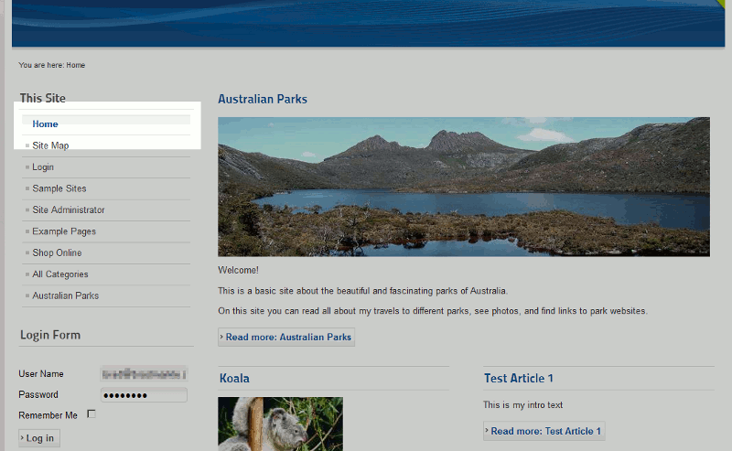The width and height of the screenshot is (732, 451).
Task: Click the mountain lake banner image
Action: pyautogui.click(x=464, y=187)
